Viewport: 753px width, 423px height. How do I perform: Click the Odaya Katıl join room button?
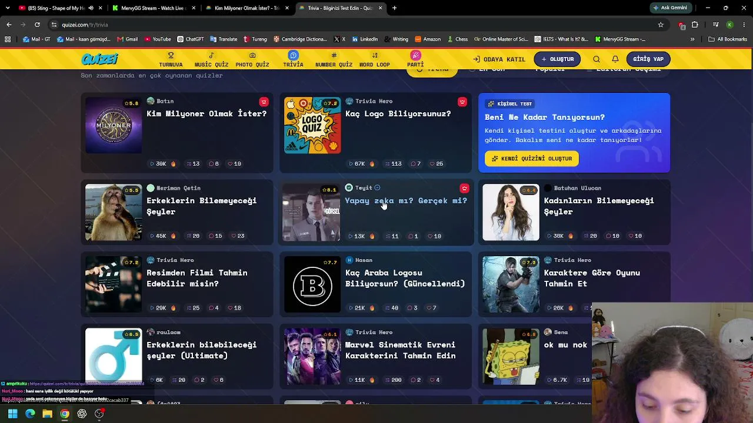(x=499, y=59)
